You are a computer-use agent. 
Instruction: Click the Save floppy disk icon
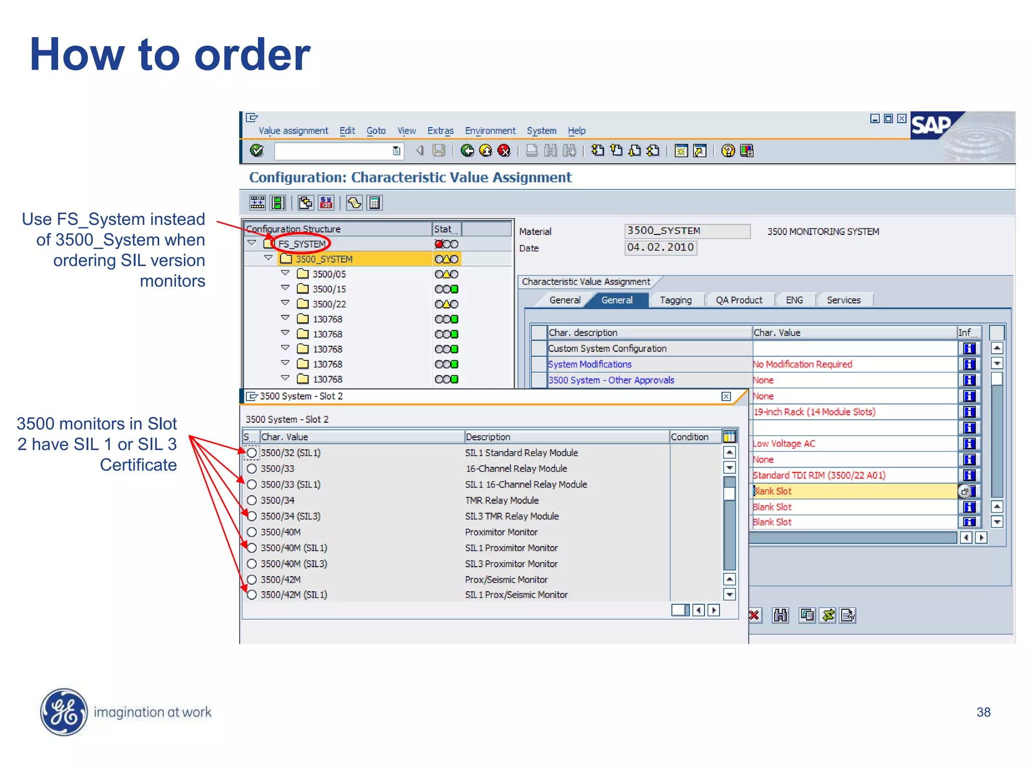[x=439, y=151]
